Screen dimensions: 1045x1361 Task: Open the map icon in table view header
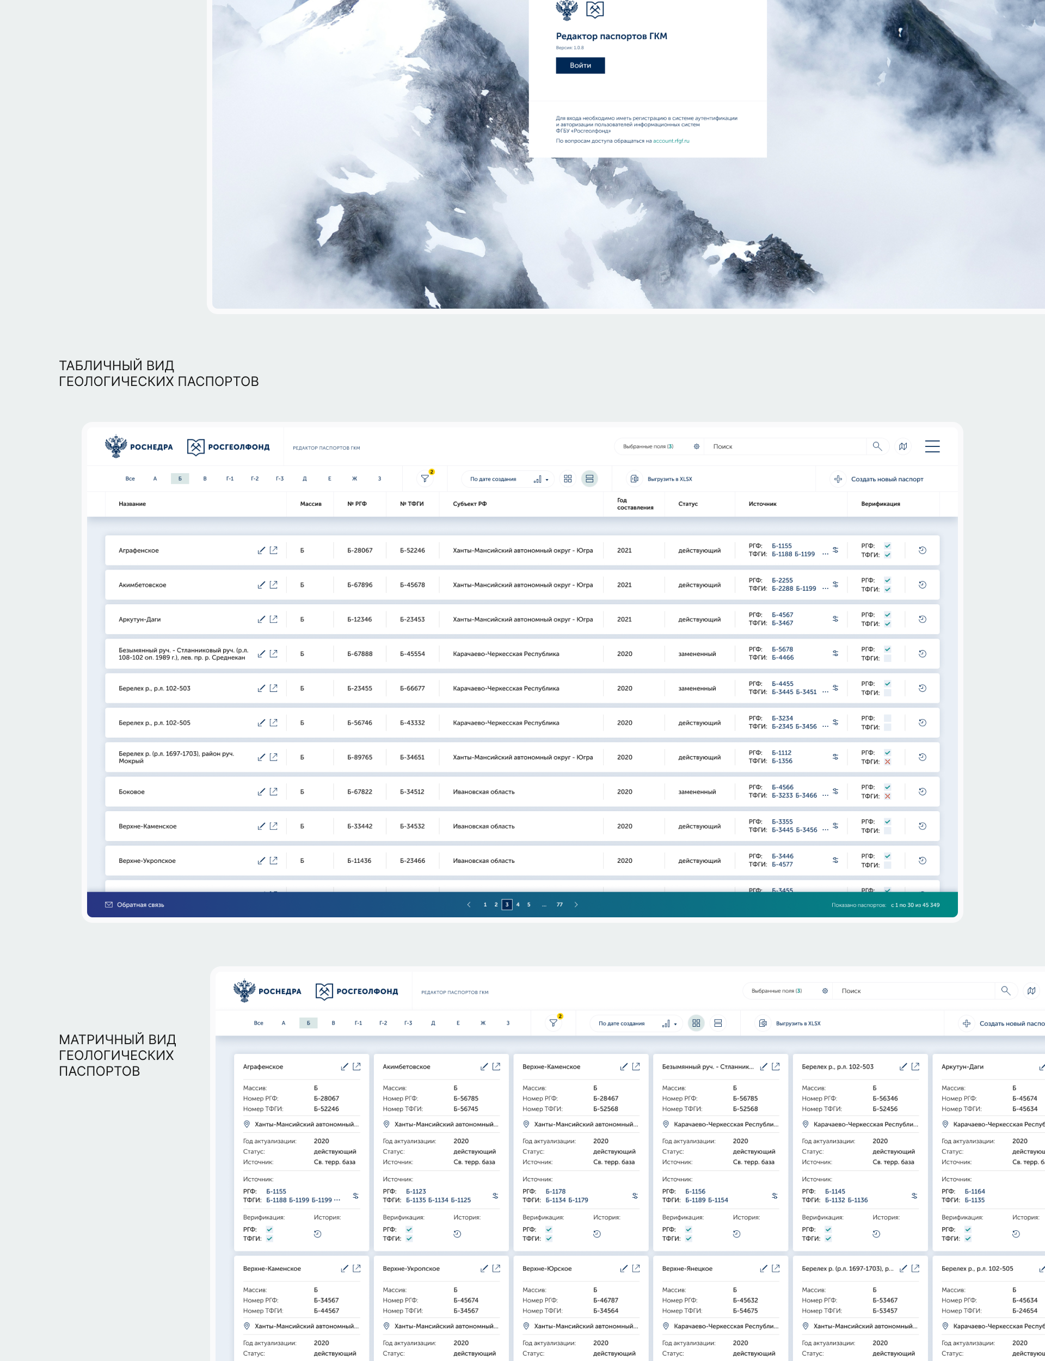pyautogui.click(x=902, y=446)
